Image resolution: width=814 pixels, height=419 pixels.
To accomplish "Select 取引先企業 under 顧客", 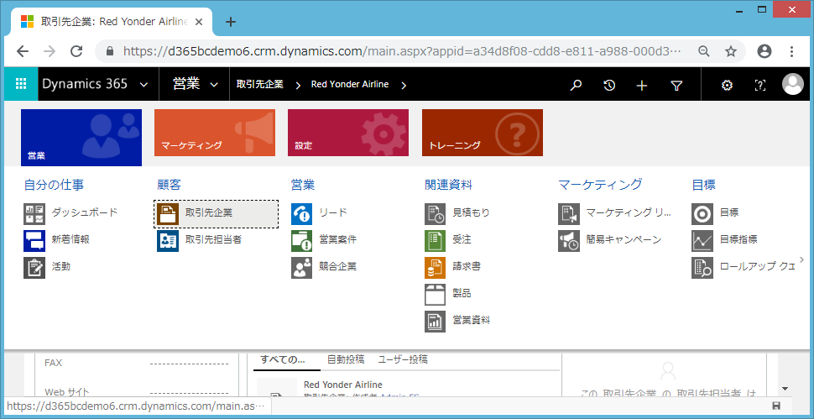I will 216,214.
